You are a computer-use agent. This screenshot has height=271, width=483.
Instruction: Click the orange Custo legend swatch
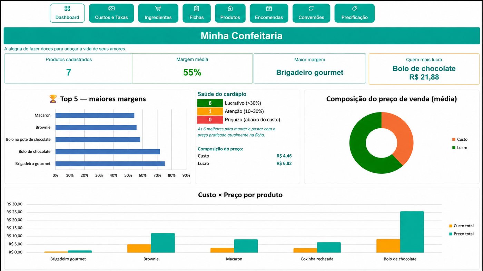[x=454, y=140]
